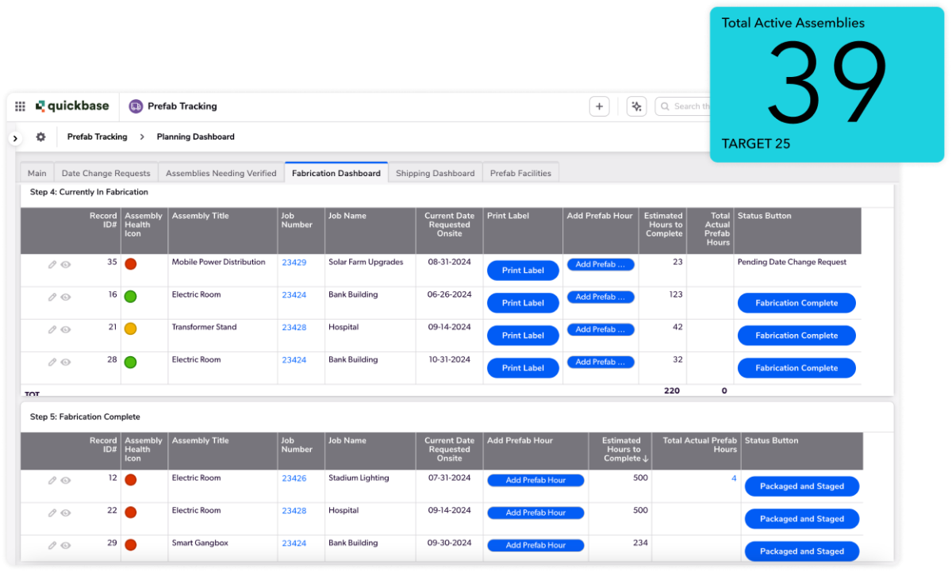Click the green health icon for Electric Room
The width and height of the screenshot is (952, 572).
(x=130, y=296)
